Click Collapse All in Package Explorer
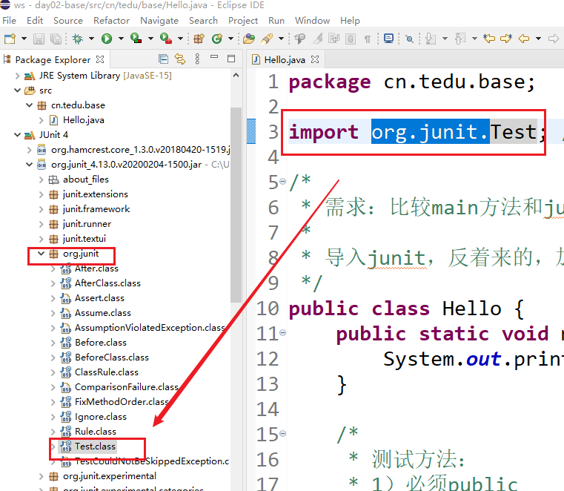 point(163,59)
